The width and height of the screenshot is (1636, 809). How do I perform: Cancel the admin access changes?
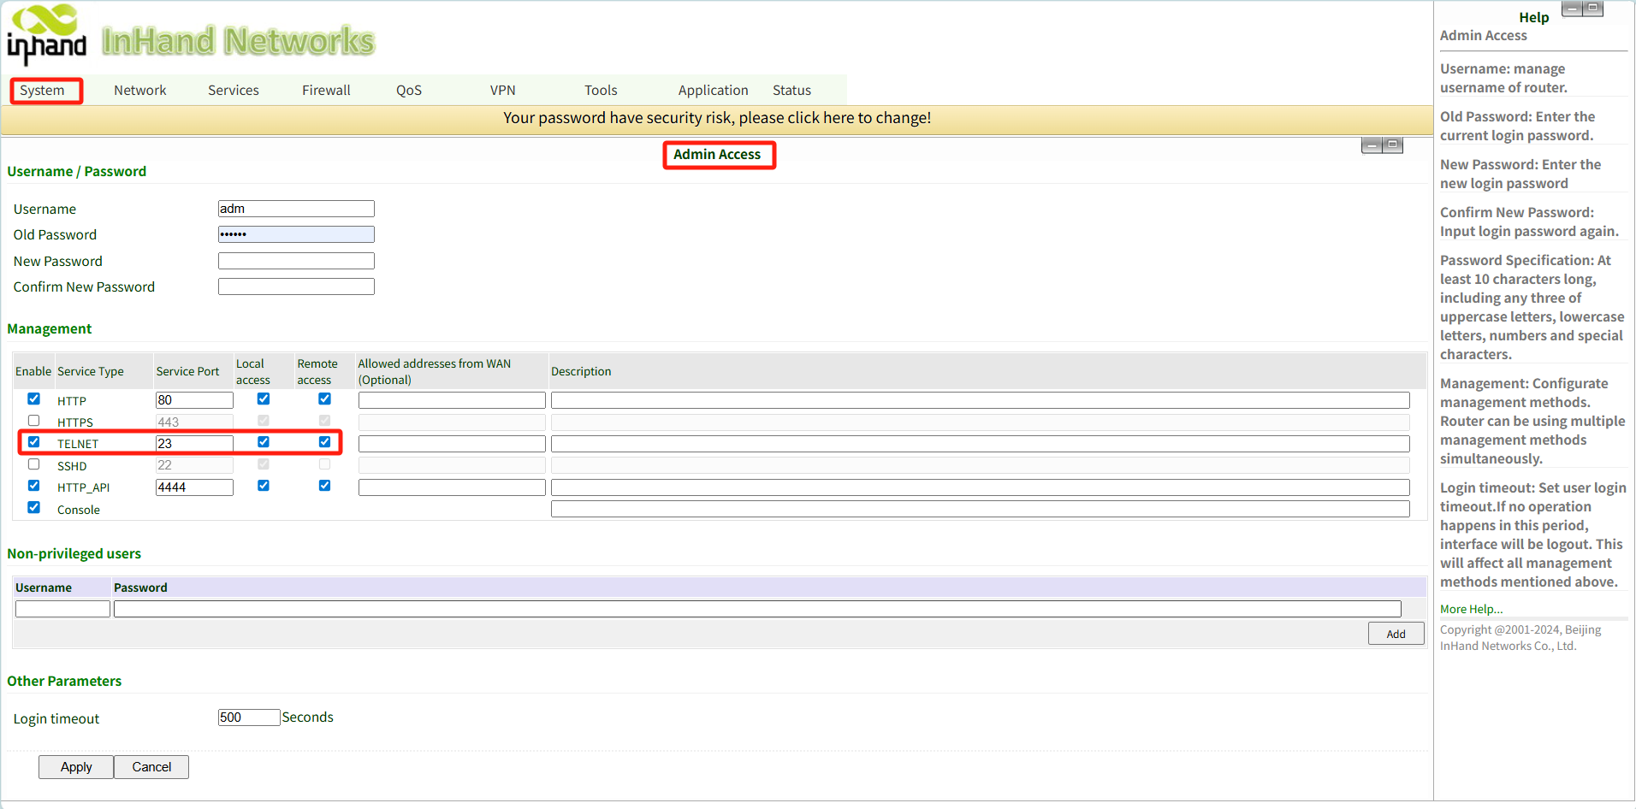point(151,767)
